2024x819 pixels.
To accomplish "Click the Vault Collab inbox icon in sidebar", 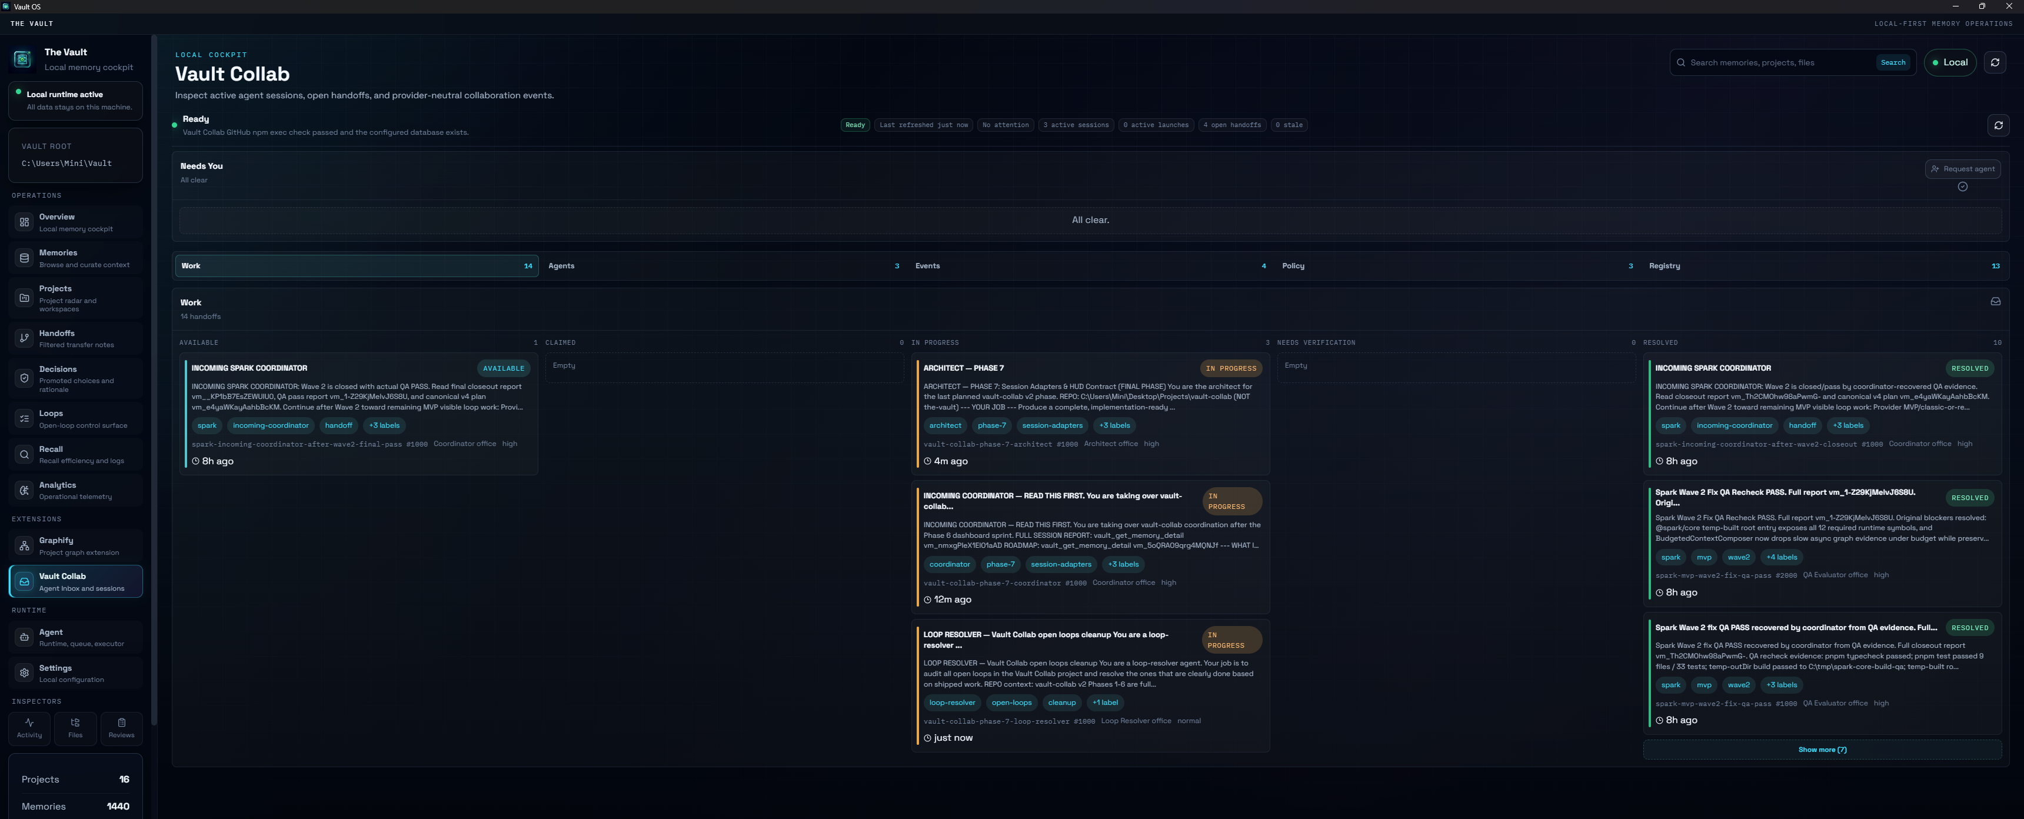I will (24, 582).
